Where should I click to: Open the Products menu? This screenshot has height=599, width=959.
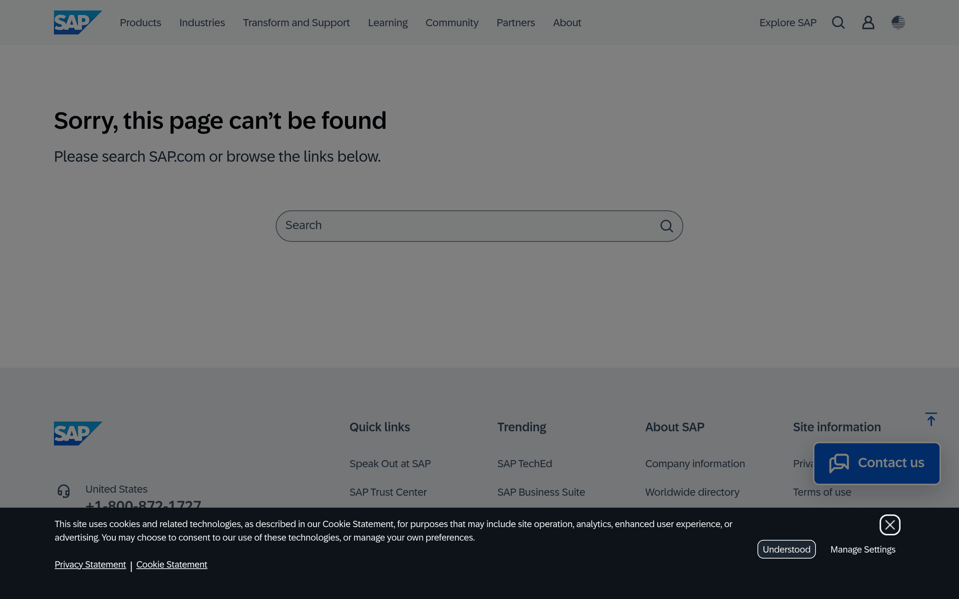pyautogui.click(x=140, y=22)
